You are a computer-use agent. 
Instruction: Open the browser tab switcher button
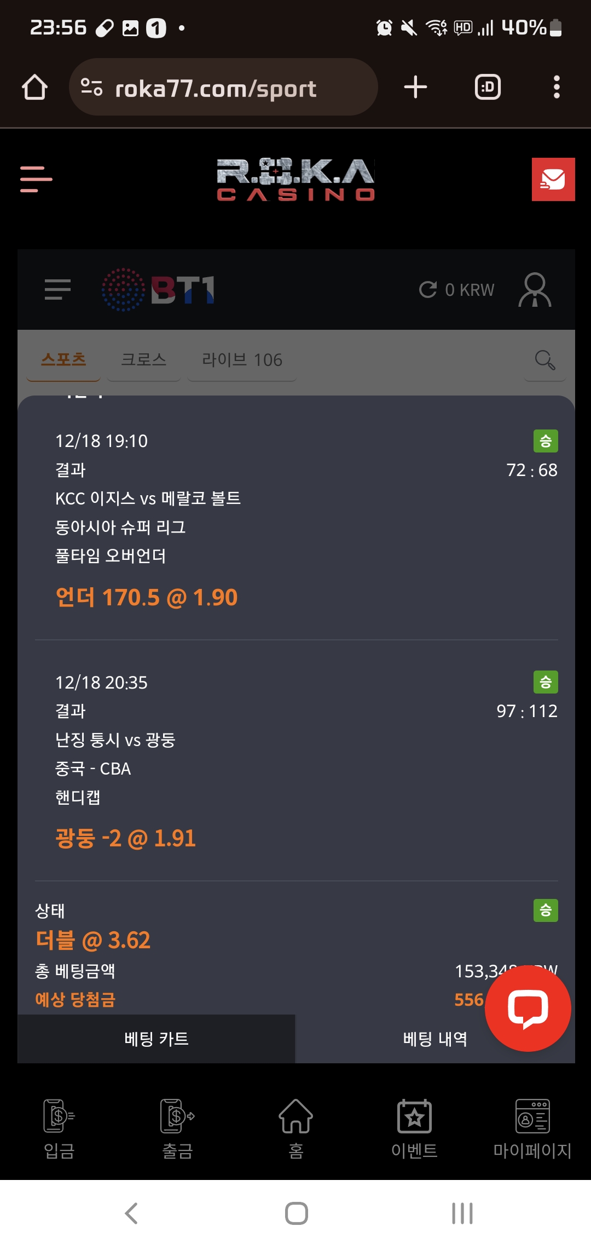click(x=488, y=88)
